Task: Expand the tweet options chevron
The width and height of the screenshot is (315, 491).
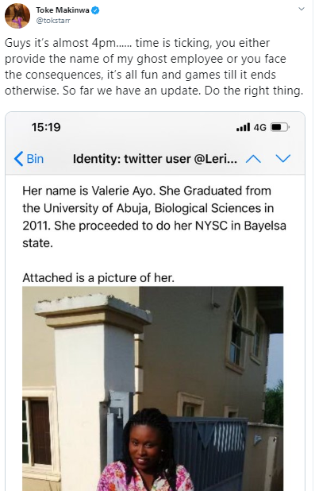Action: click(x=302, y=9)
